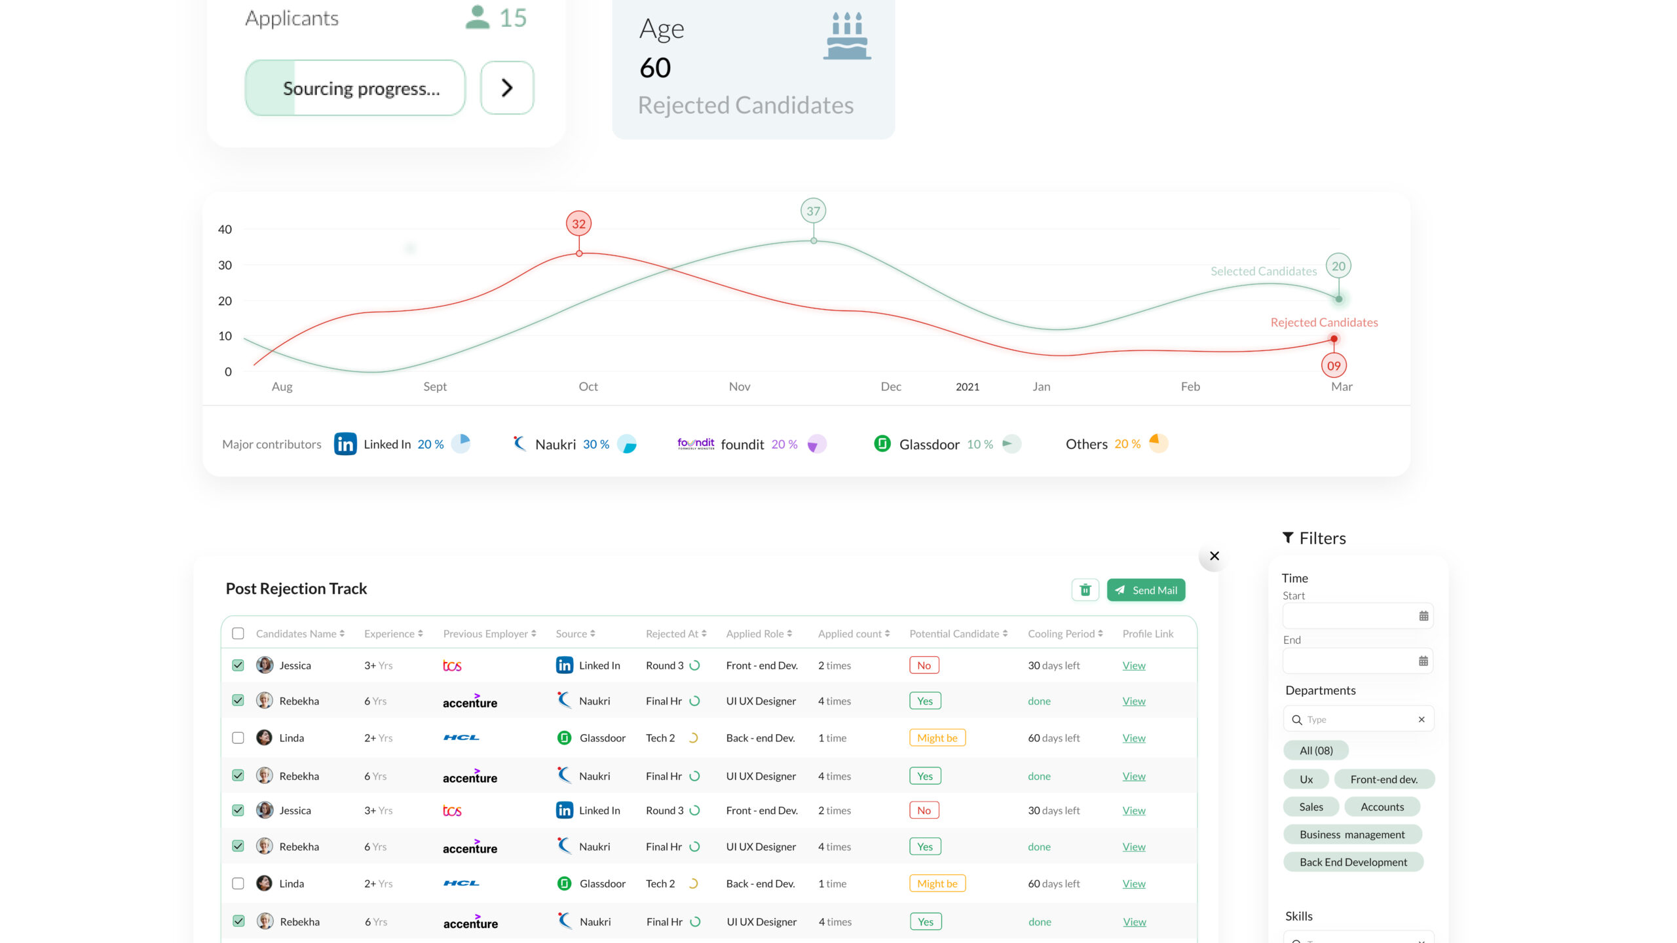This screenshot has height=943, width=1677.
Task: Click the LinkedIn contributor logo
Action: (x=345, y=444)
